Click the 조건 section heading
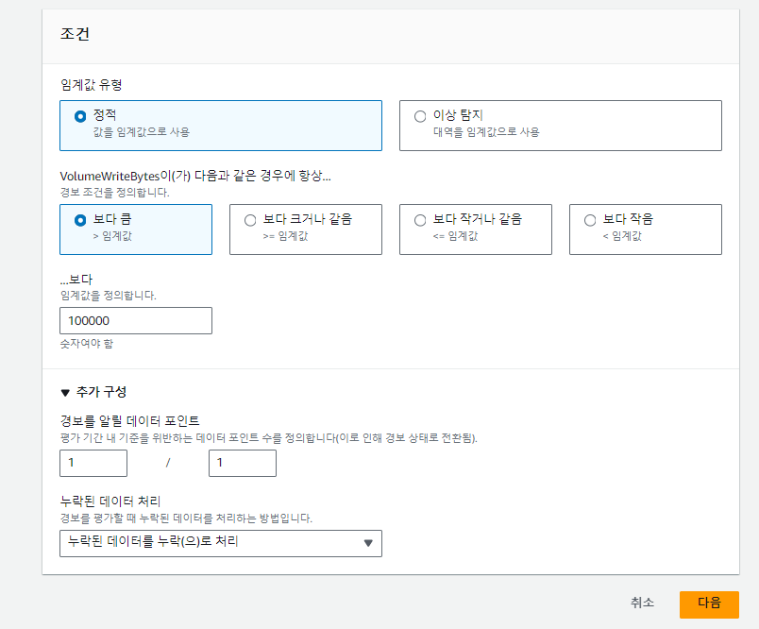759x629 pixels. (75, 33)
